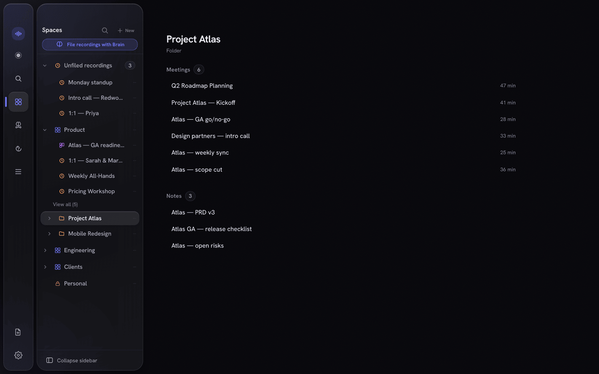This screenshot has width=599, height=374.
Task: Create a new space with New button
Action: [126, 31]
